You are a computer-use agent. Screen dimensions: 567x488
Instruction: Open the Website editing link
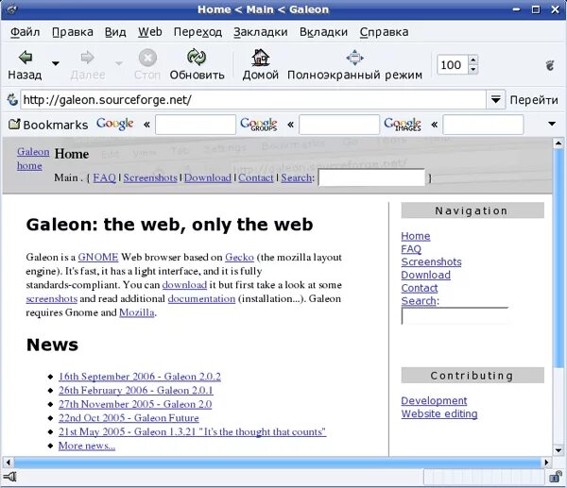tap(439, 414)
